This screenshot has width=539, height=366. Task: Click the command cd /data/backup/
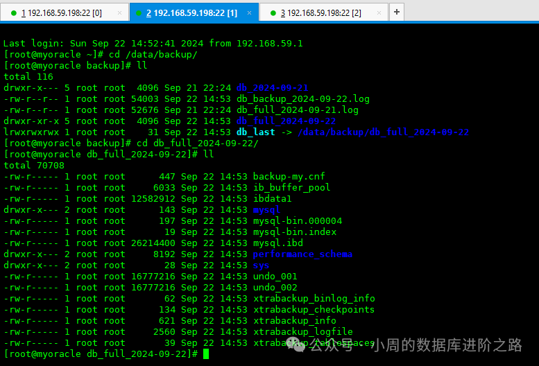coord(153,55)
